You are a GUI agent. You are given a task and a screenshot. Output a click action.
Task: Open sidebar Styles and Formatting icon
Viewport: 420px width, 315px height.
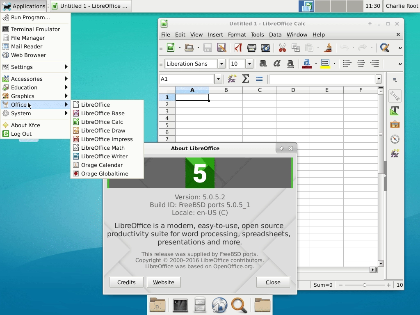pyautogui.click(x=395, y=111)
